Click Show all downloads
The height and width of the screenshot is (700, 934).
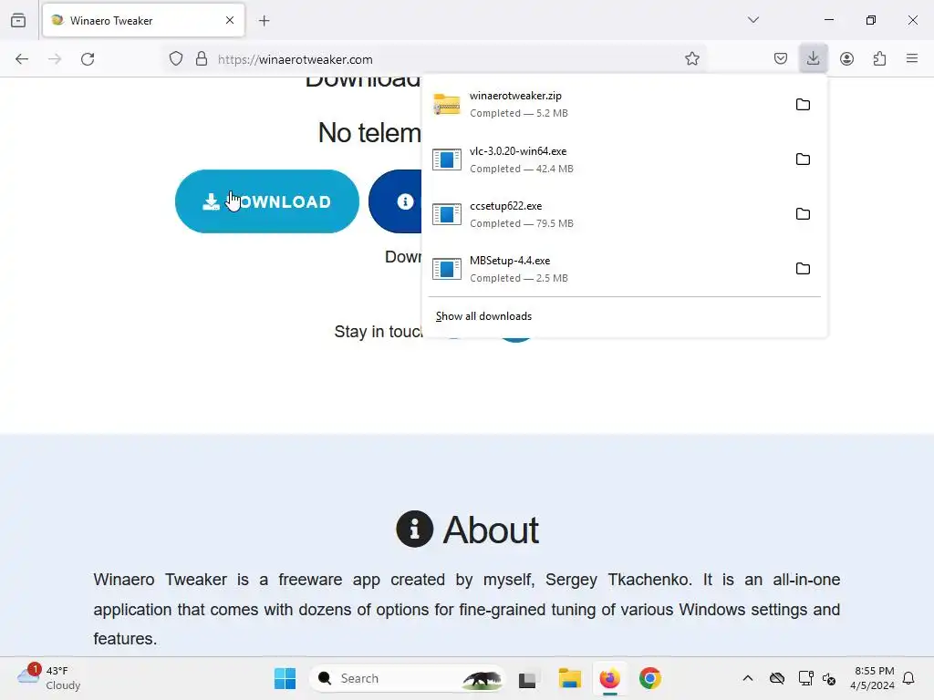point(483,316)
